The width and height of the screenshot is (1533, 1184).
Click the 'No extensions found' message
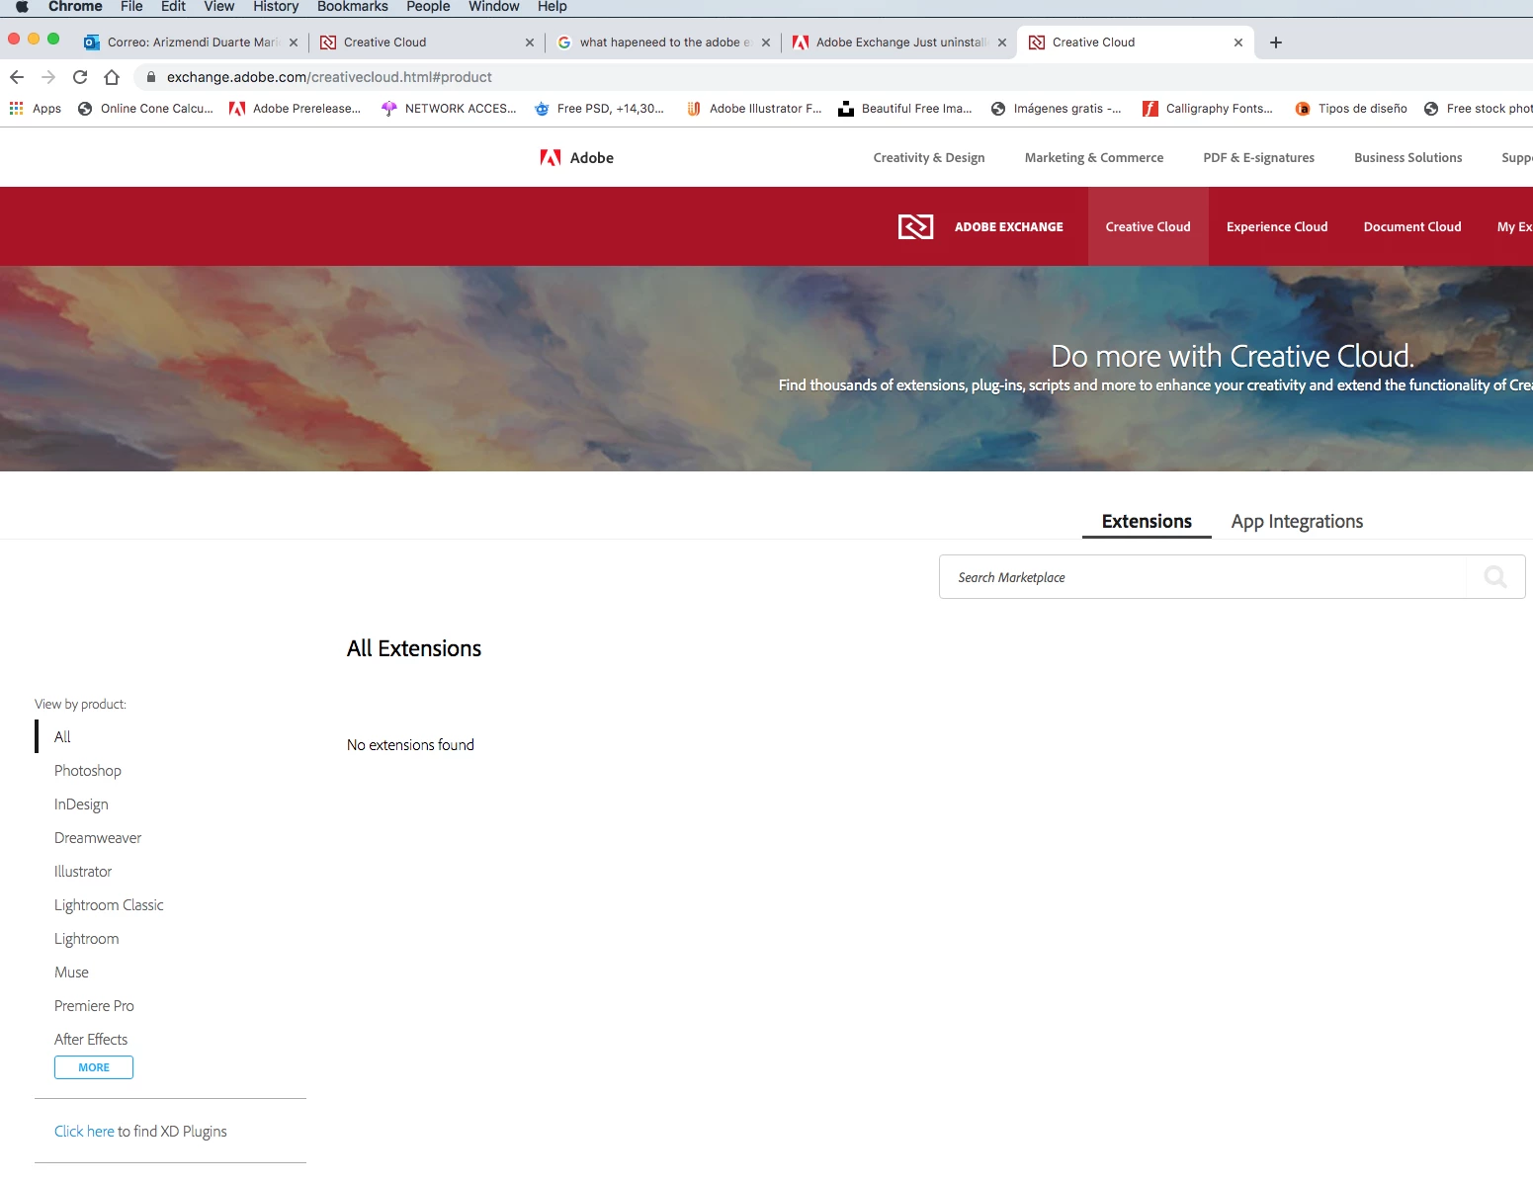coord(410,745)
